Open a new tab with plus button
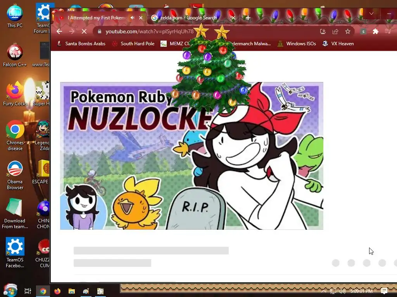Screen dimensions: 397x297 pos(248,18)
